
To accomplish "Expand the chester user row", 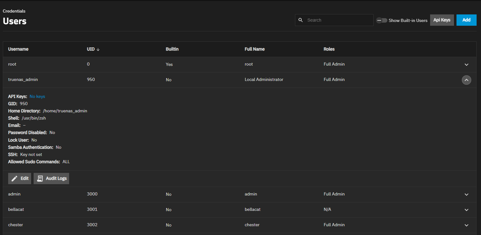I will pyautogui.click(x=466, y=225).
